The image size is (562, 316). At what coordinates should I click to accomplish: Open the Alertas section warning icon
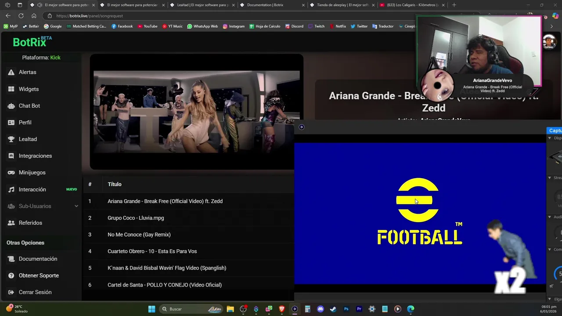11,72
